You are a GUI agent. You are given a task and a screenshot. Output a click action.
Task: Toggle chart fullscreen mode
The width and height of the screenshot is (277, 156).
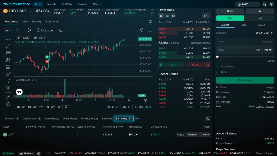[149, 30]
